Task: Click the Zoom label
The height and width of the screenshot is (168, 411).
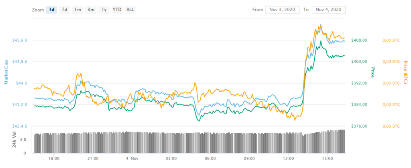Action: 37,10
